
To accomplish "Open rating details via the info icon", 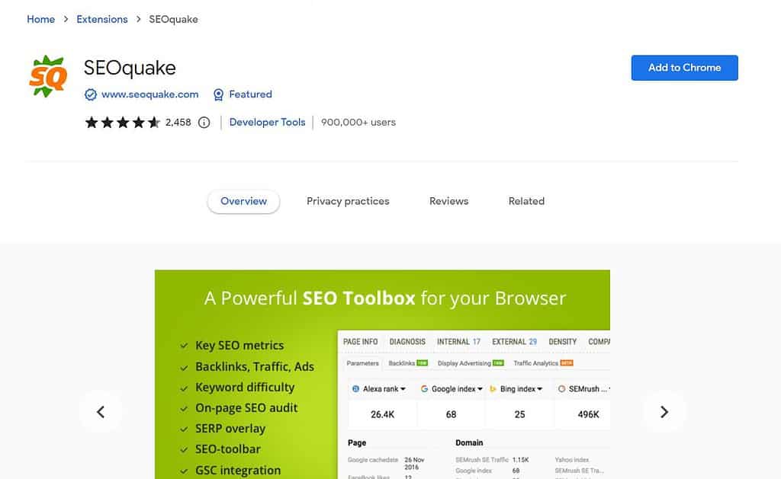I will (204, 122).
